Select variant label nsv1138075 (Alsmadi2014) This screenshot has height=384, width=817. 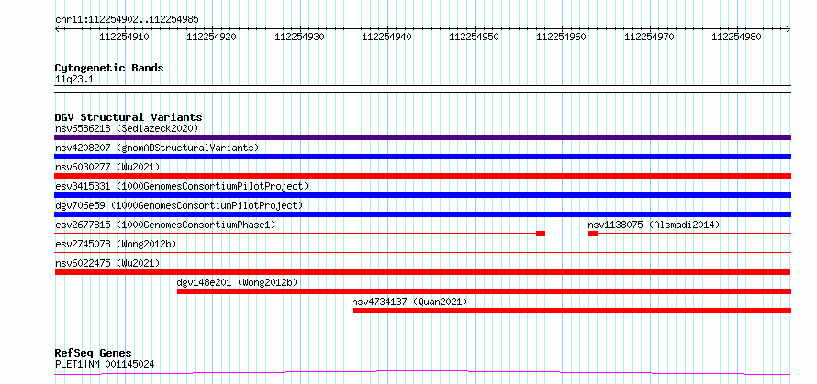[x=654, y=225]
